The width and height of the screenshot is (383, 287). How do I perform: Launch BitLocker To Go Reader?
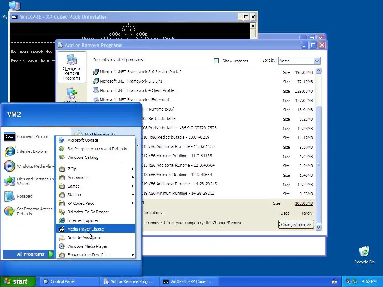coord(96,212)
